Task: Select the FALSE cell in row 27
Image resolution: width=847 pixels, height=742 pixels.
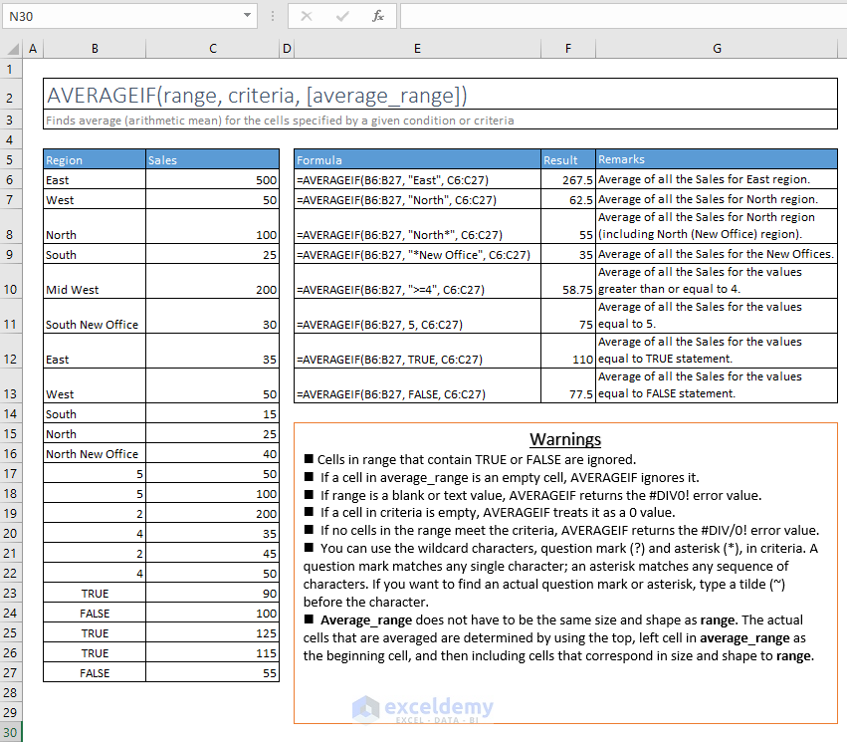Action: [95, 673]
